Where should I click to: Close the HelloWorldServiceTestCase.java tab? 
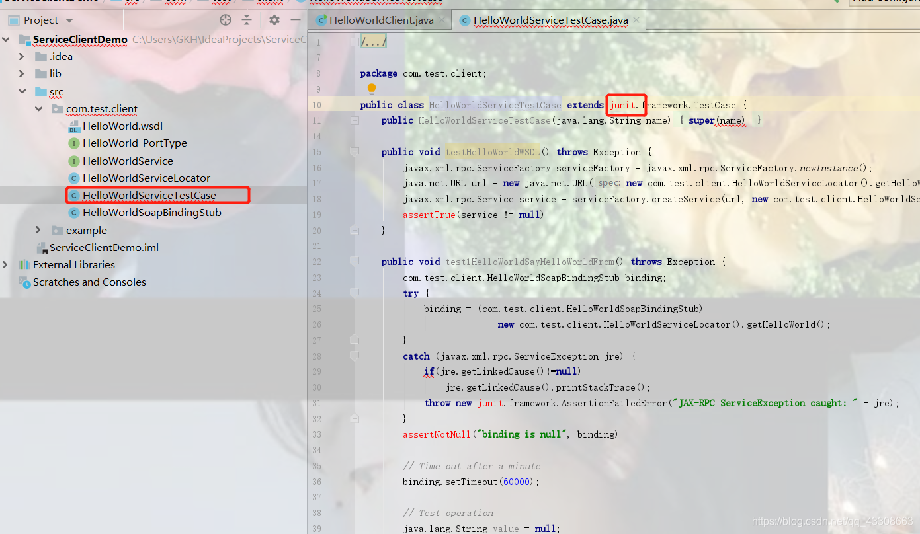click(x=637, y=20)
